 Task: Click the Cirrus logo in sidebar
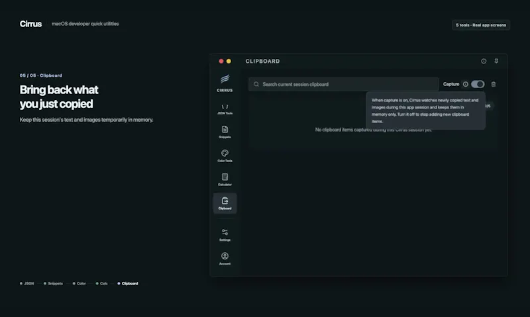(x=225, y=83)
